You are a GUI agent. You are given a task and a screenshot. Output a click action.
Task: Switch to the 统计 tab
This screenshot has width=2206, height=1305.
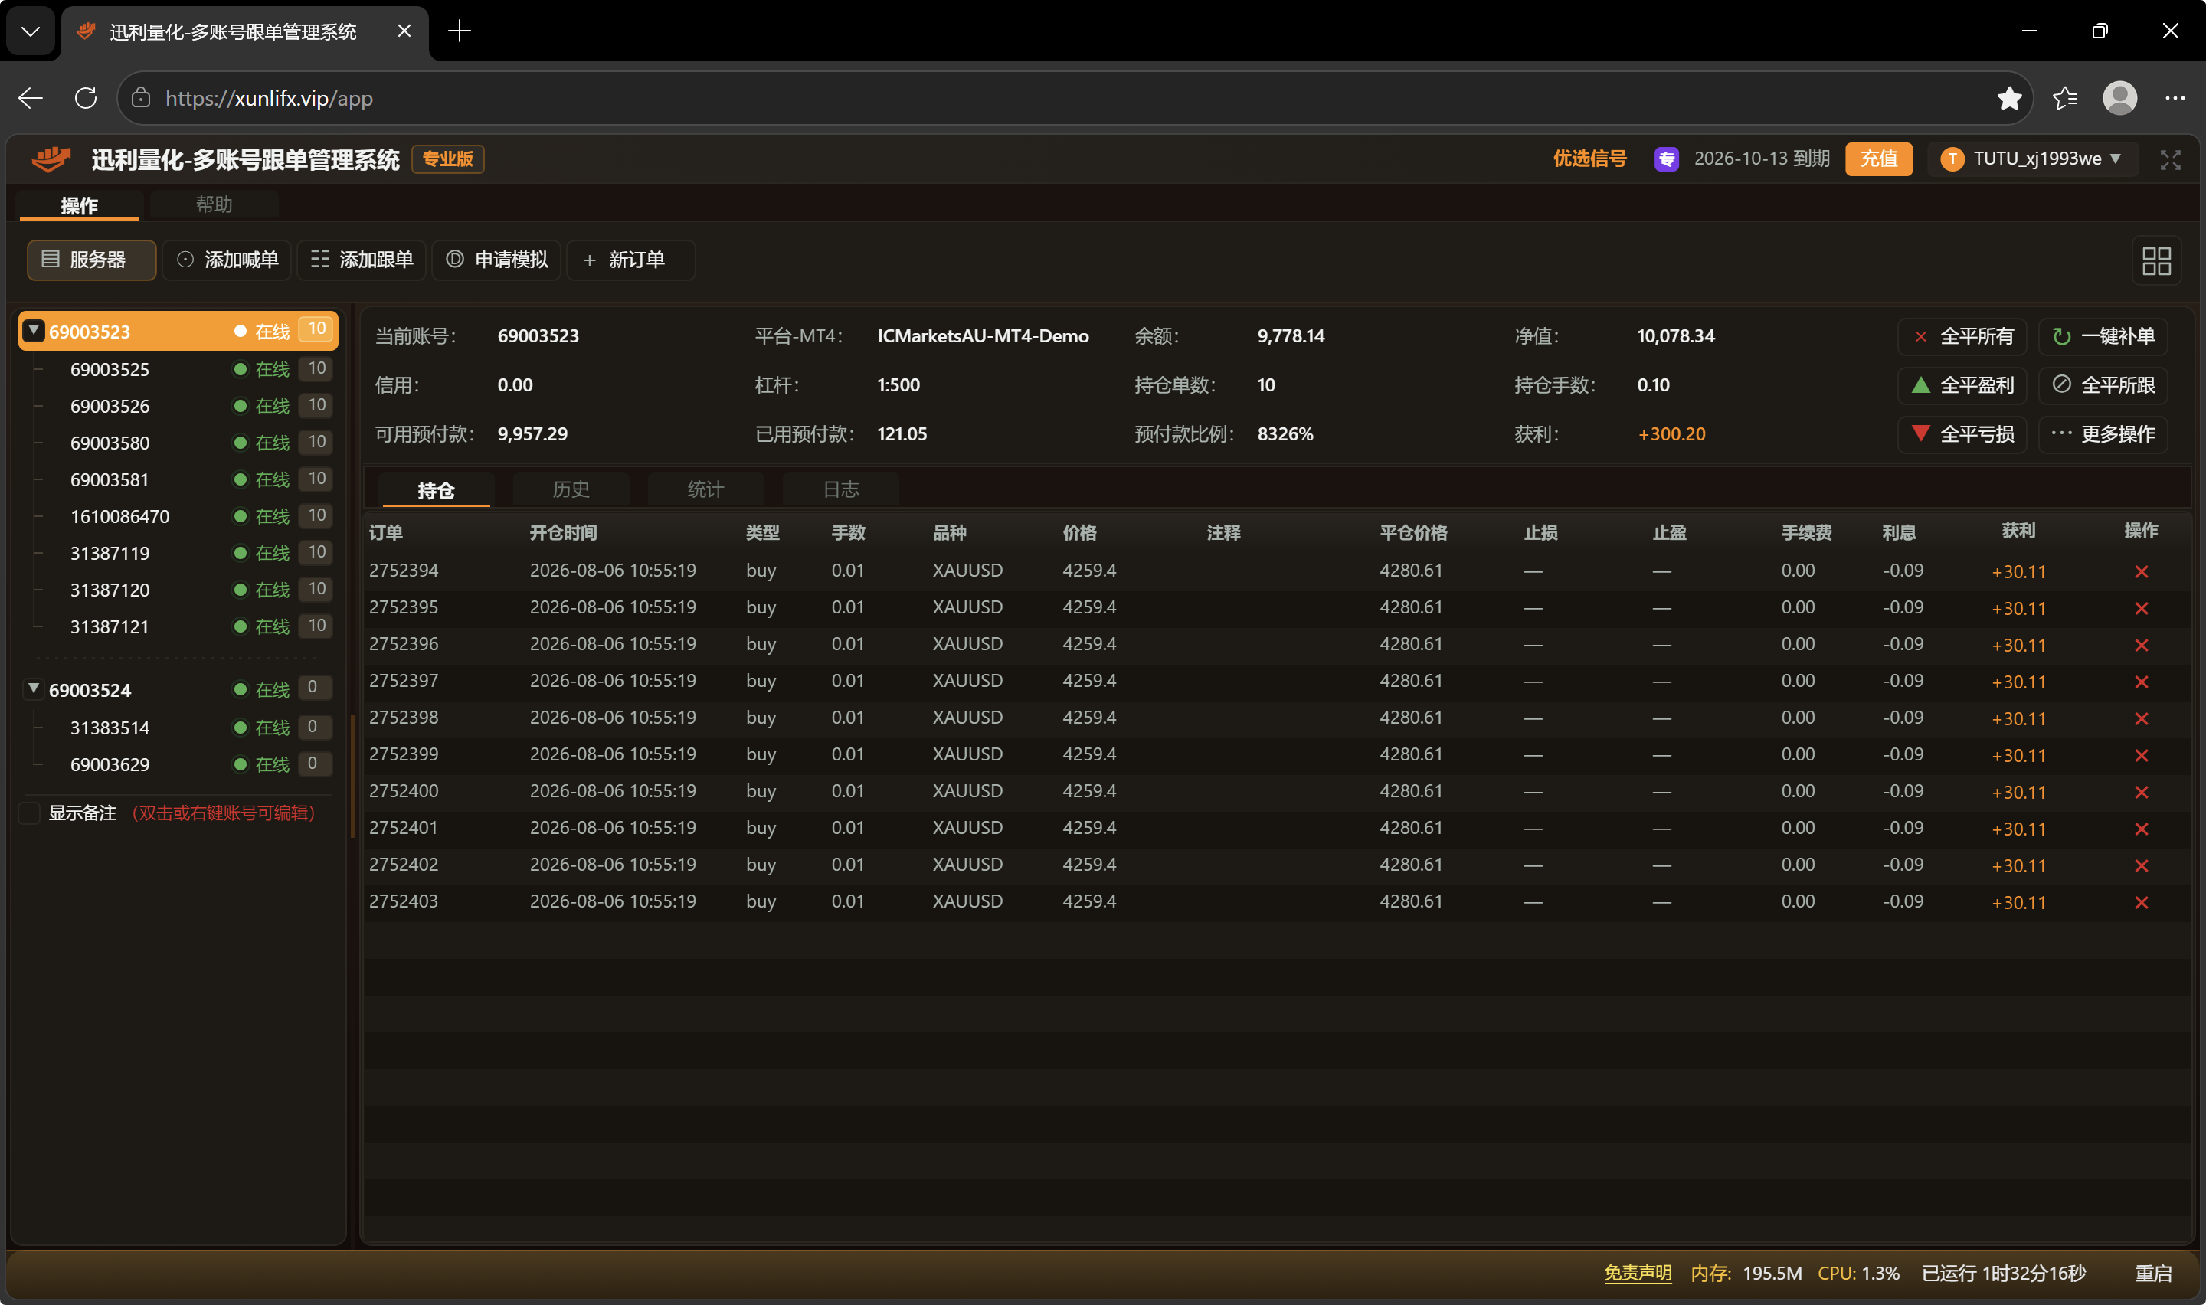click(705, 490)
